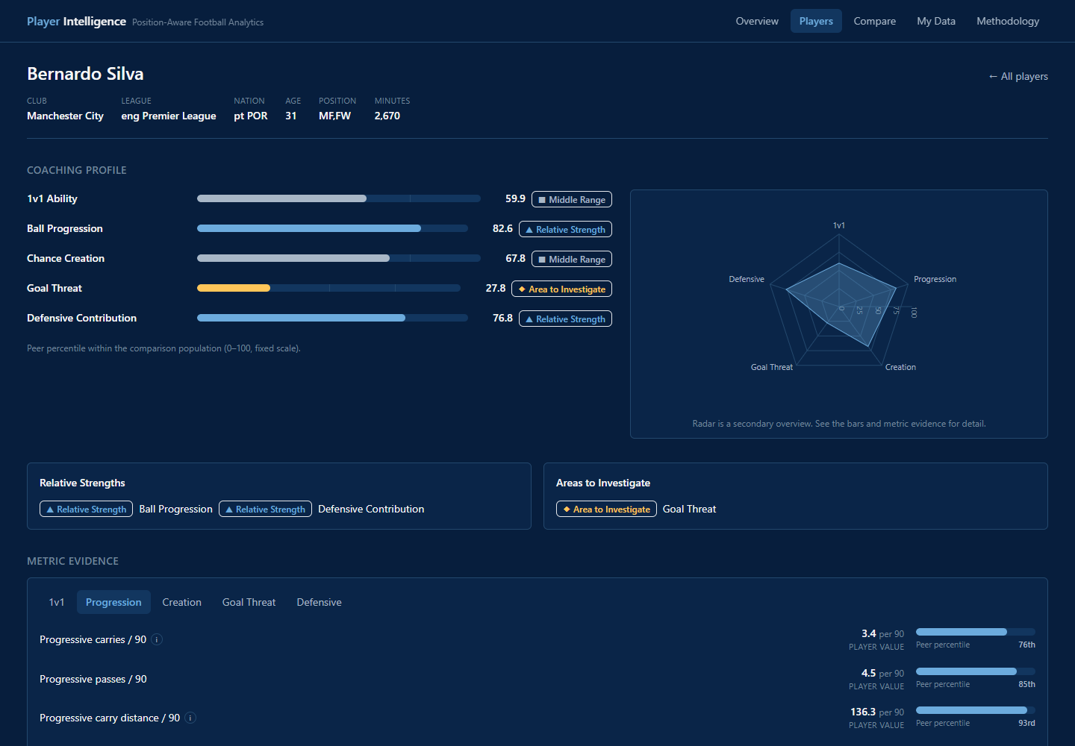Click the yellow Goal Threat percentile bar
Viewport: 1075px width, 746px height.
click(234, 288)
